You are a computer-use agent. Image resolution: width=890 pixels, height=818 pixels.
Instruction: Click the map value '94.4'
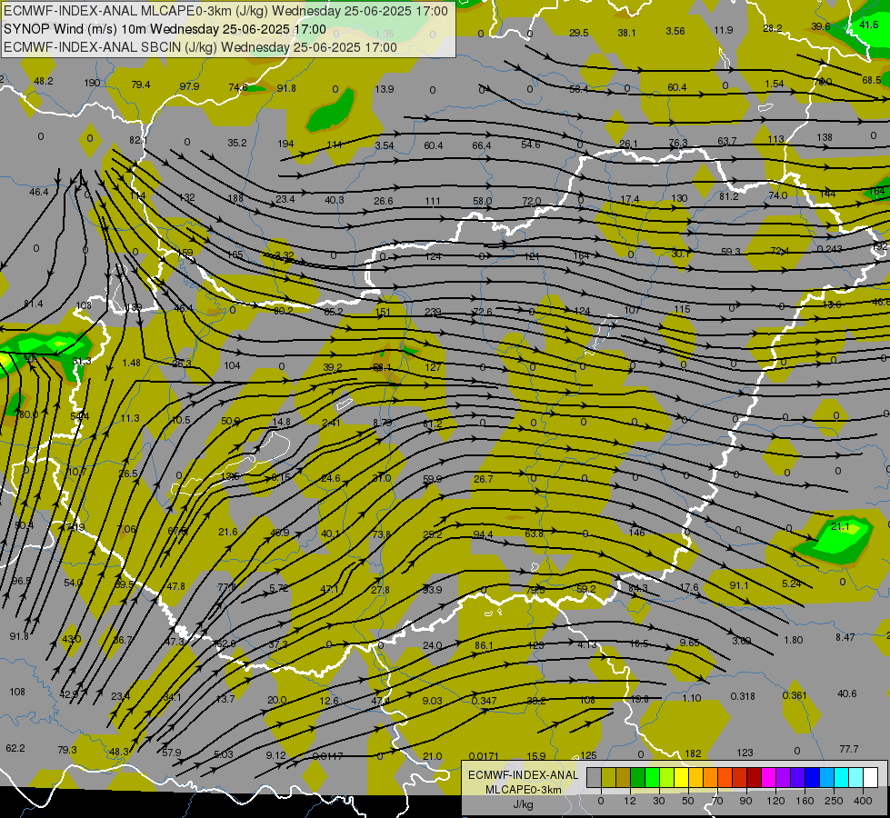[483, 534]
